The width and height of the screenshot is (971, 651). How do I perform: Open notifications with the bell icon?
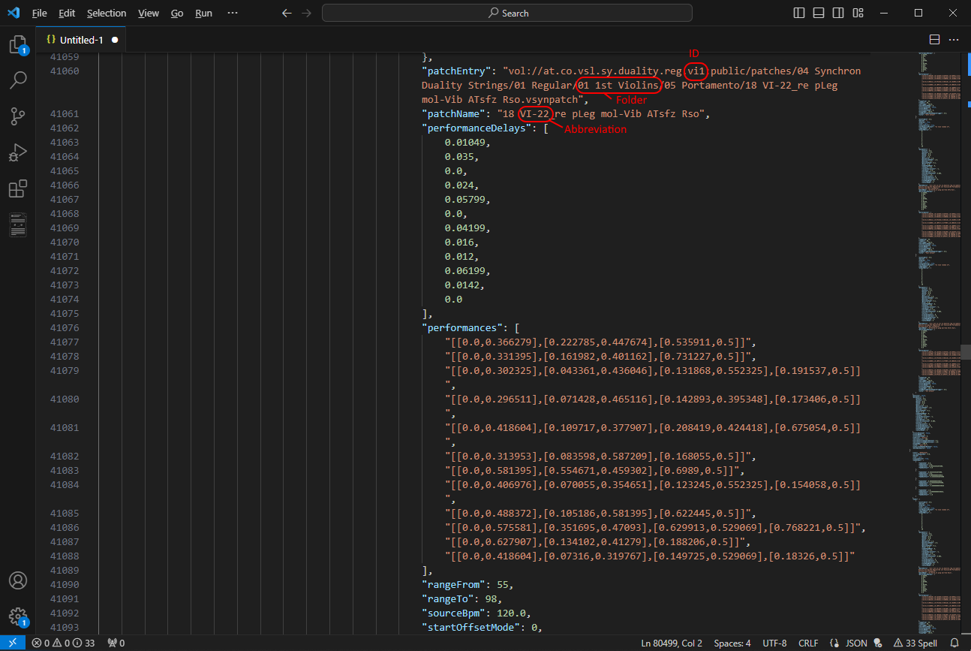coord(954,643)
